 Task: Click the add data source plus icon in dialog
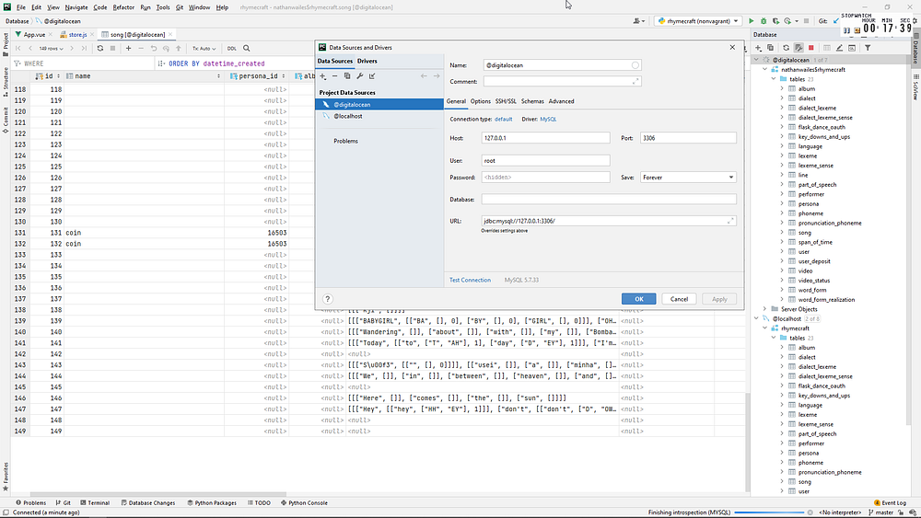323,76
